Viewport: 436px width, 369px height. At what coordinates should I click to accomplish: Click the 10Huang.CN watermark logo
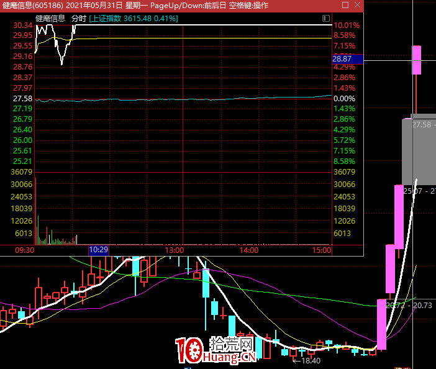point(216,351)
